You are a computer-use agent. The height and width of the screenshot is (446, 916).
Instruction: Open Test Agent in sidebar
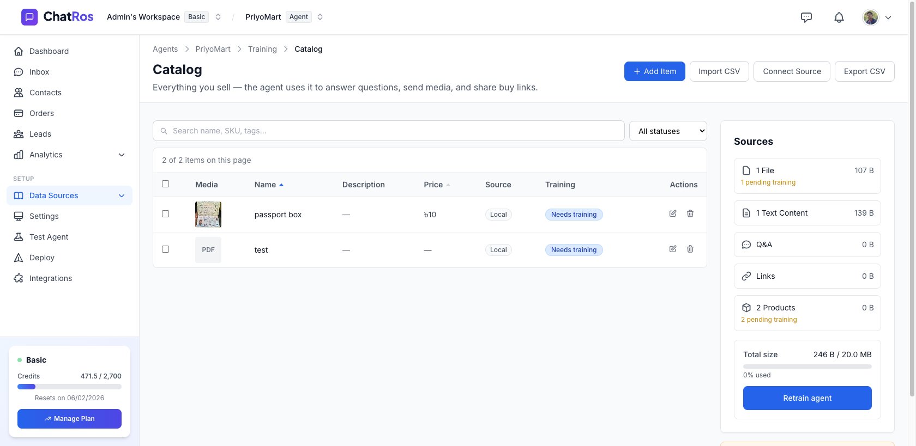70,237
